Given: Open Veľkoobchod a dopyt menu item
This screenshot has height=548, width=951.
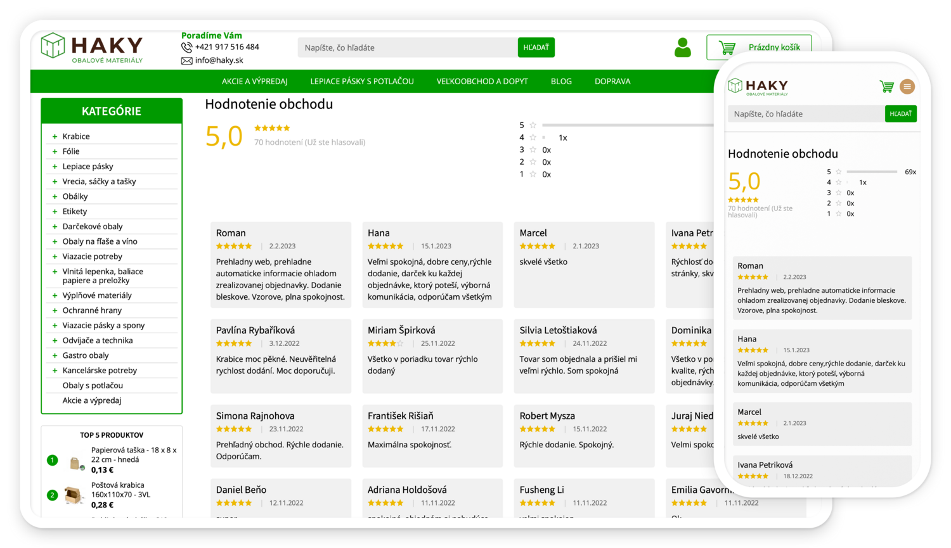Looking at the screenshot, I should 482,81.
